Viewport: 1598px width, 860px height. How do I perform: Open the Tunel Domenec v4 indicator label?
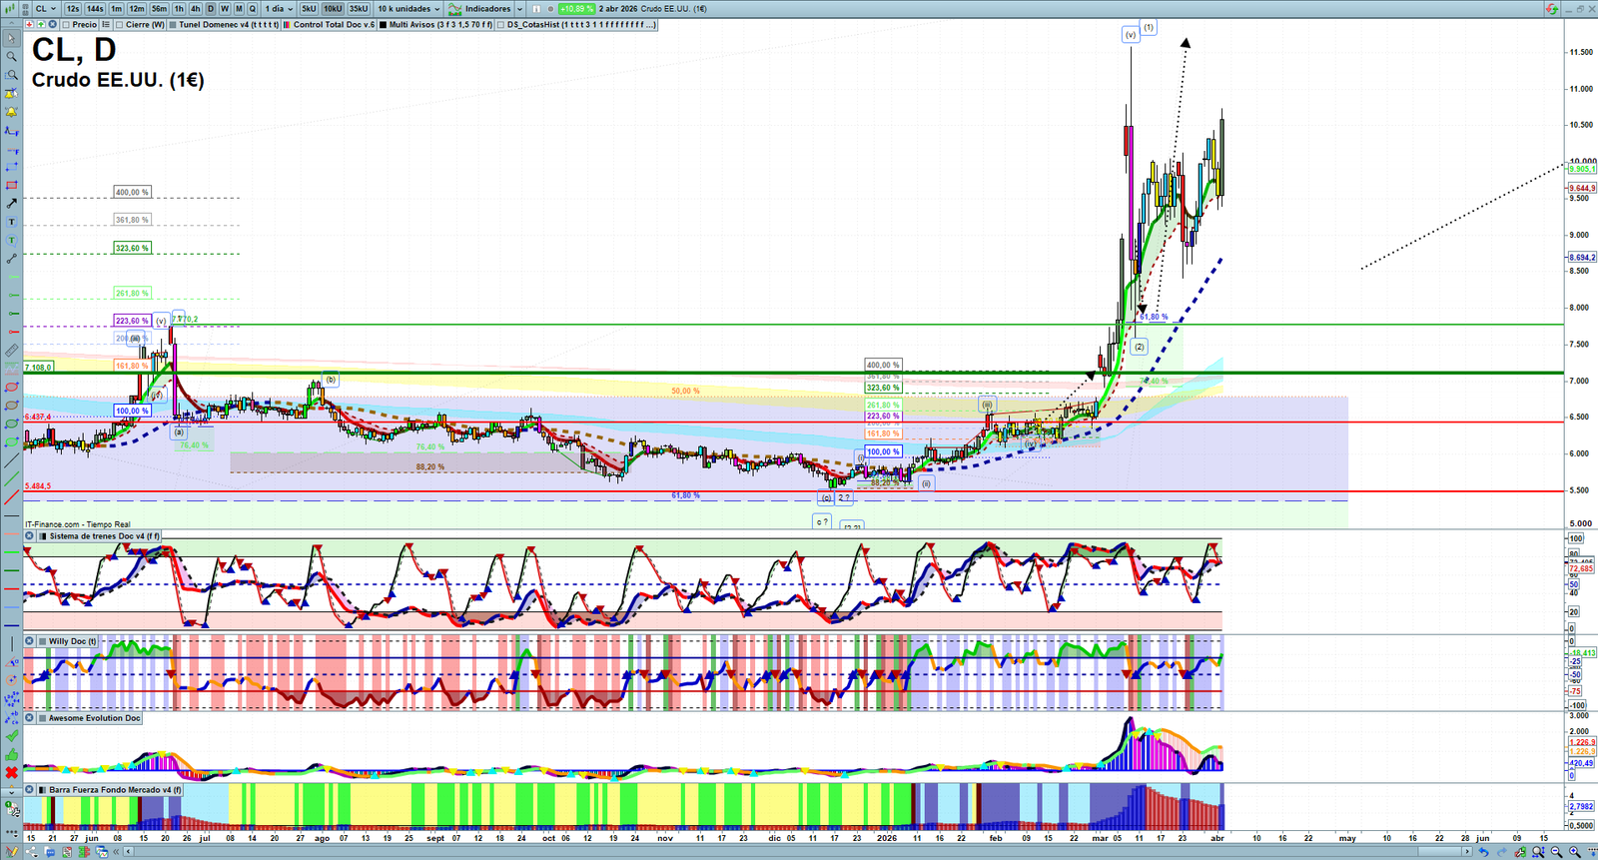(x=229, y=25)
